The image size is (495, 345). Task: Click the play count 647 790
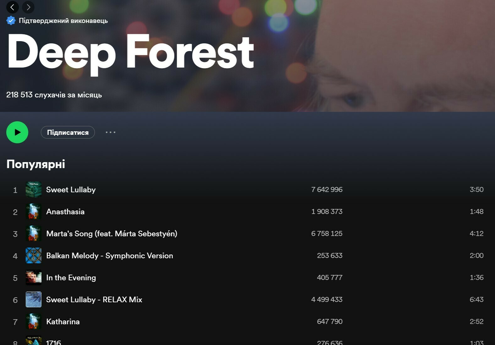coord(330,321)
